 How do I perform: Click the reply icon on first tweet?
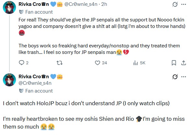[x=21, y=63]
